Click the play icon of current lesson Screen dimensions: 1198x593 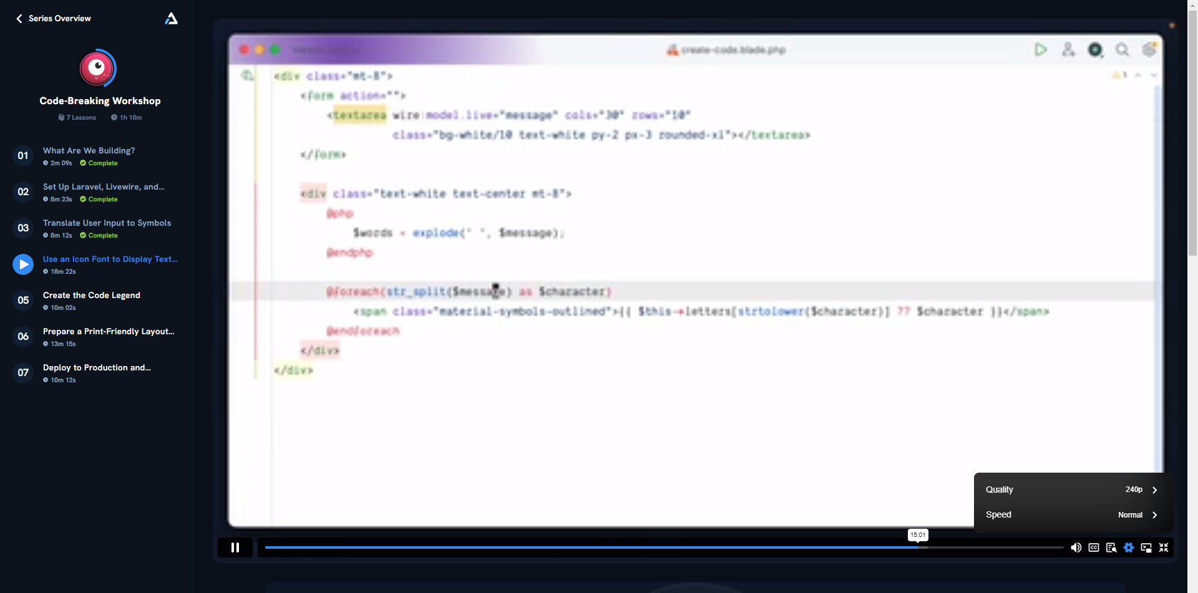click(x=23, y=264)
